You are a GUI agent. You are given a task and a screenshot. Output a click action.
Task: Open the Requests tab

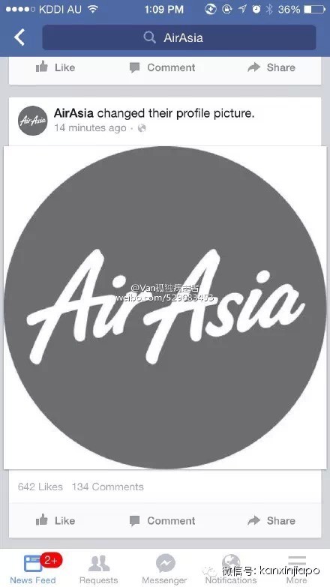click(x=99, y=568)
